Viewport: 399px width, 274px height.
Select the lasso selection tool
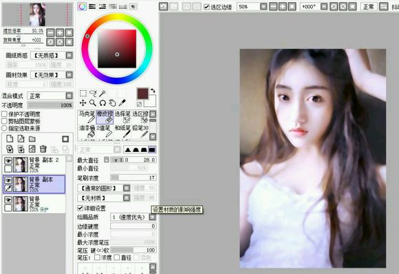click(93, 93)
